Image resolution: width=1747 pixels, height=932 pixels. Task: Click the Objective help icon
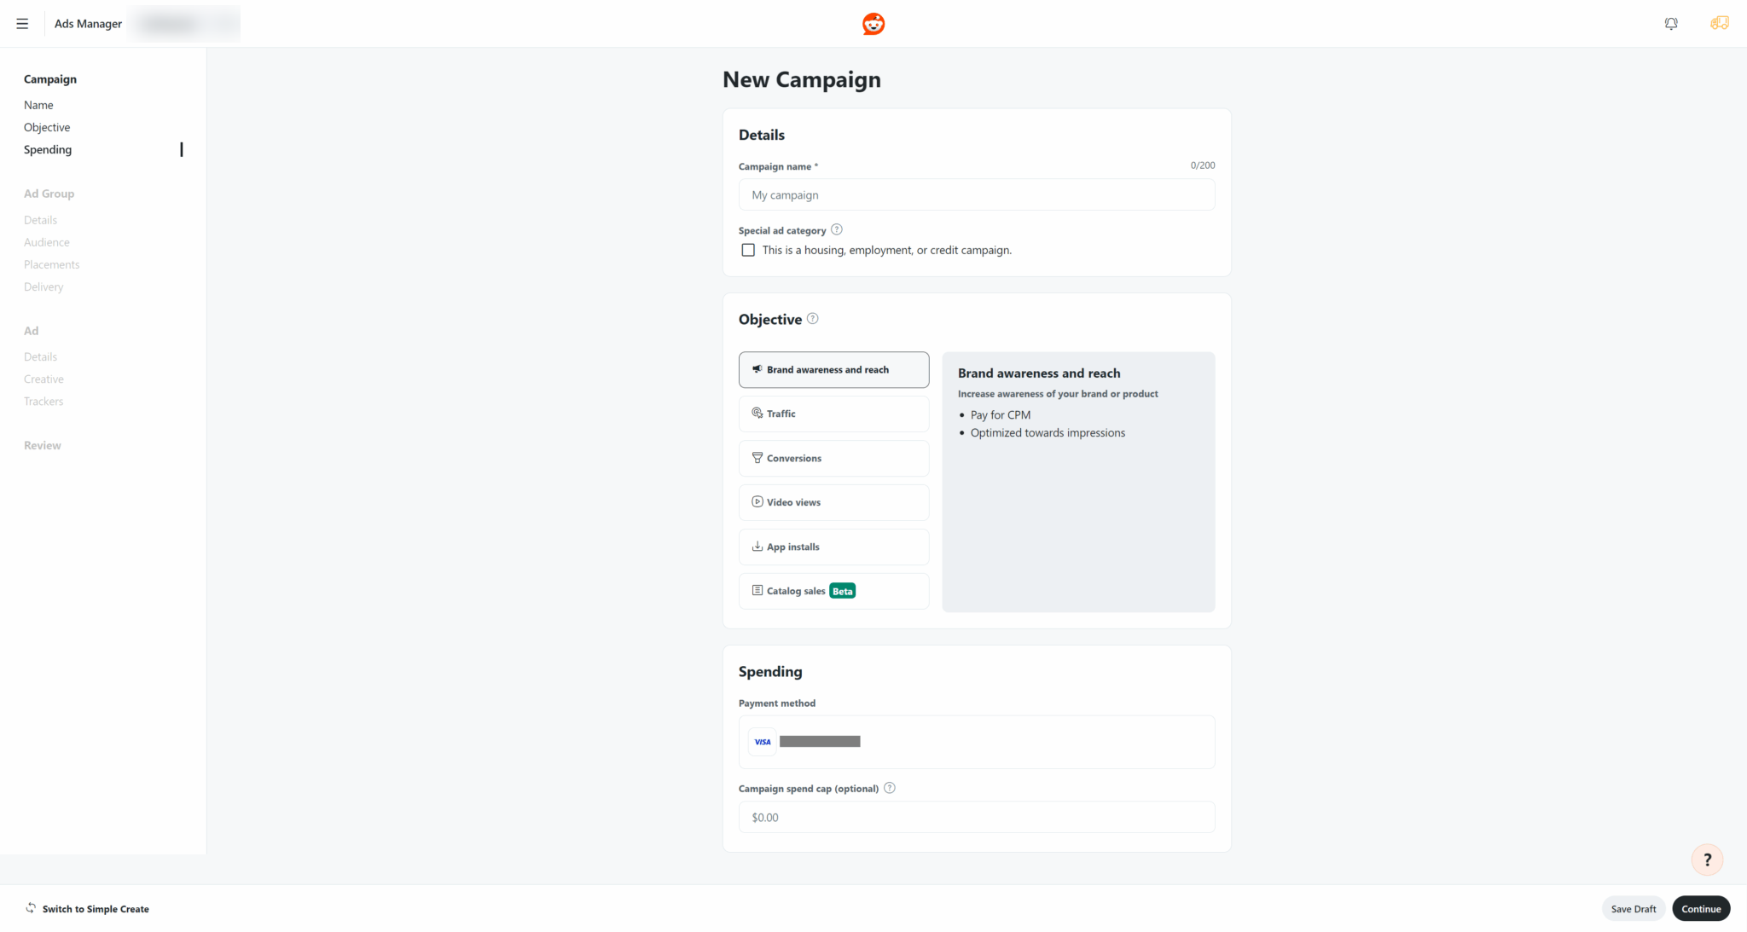click(x=813, y=319)
